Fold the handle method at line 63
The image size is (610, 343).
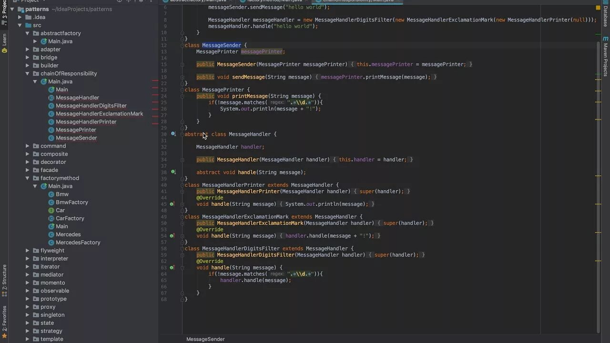182,268
